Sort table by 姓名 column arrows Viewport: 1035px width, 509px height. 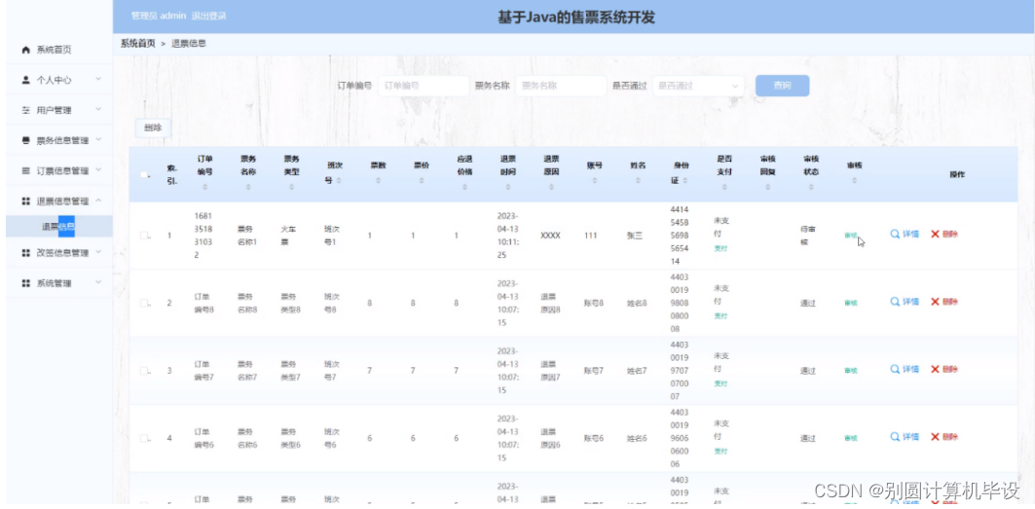(x=638, y=180)
